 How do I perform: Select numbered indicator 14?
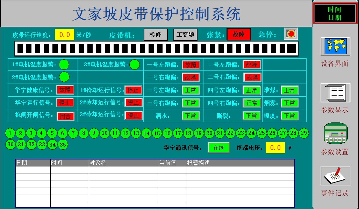coord(146,133)
